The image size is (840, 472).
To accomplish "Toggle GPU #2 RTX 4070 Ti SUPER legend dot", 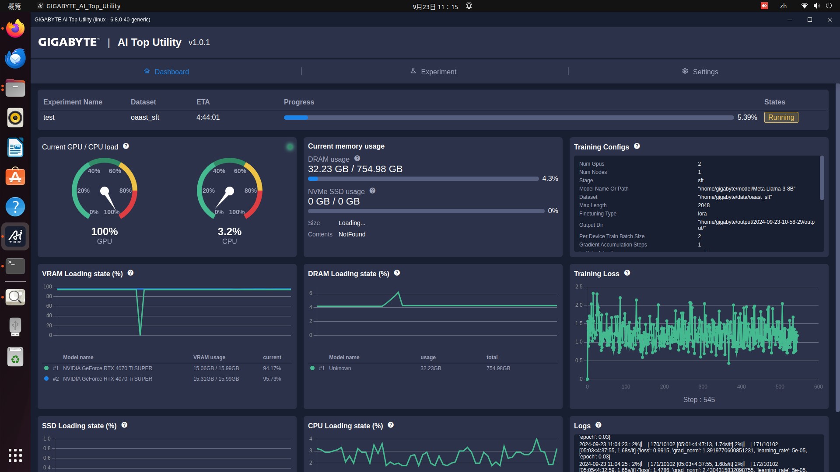I will pyautogui.click(x=46, y=378).
